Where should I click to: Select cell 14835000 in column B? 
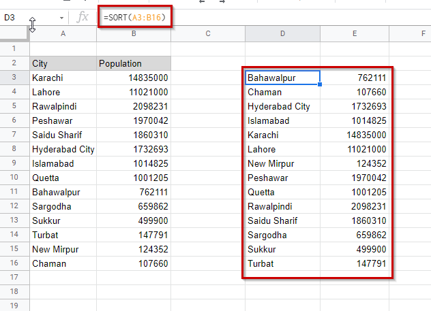click(x=134, y=78)
